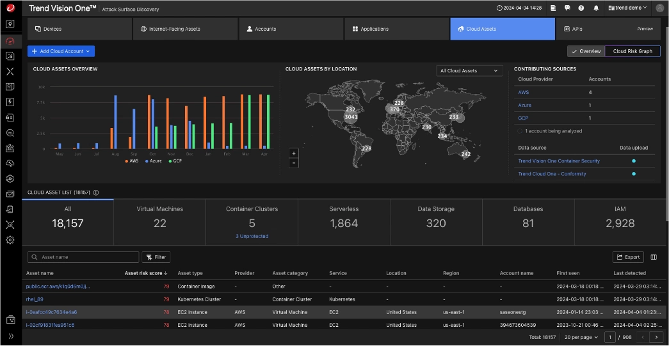Viewport: 669px width, 346px height.
Task: Open the table column settings icon
Action: pyautogui.click(x=654, y=257)
